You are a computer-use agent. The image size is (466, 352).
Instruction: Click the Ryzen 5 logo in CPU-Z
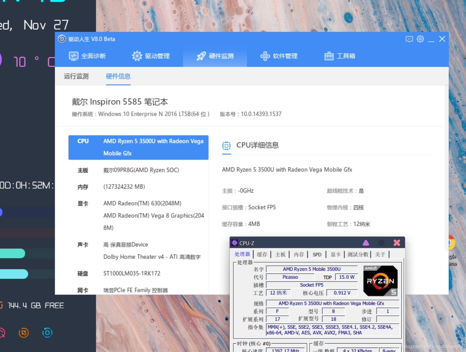(381, 281)
